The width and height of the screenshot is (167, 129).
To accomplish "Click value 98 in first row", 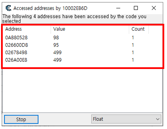I will click(56, 38).
